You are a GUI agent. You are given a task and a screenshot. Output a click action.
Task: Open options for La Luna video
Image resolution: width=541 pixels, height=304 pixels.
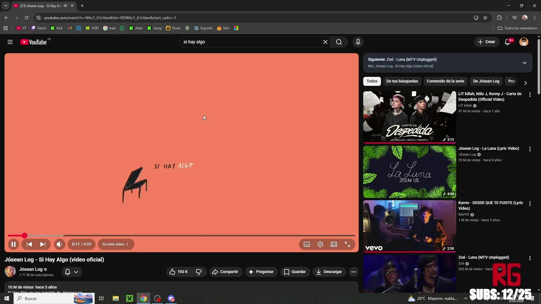(530, 149)
